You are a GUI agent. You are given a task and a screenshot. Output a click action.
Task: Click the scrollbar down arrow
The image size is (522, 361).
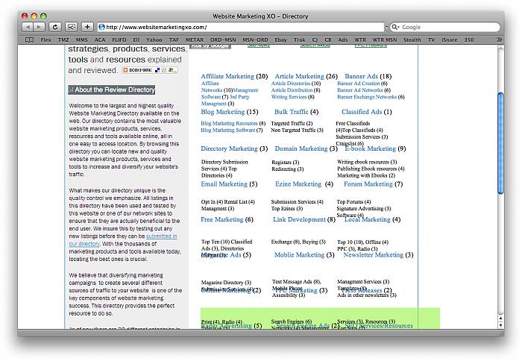pyautogui.click(x=500, y=325)
